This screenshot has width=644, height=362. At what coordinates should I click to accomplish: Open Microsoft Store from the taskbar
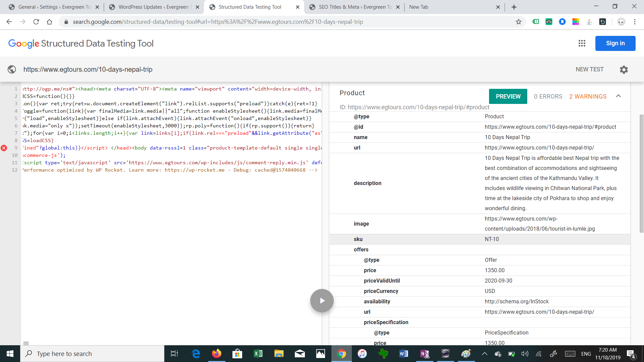(237, 354)
